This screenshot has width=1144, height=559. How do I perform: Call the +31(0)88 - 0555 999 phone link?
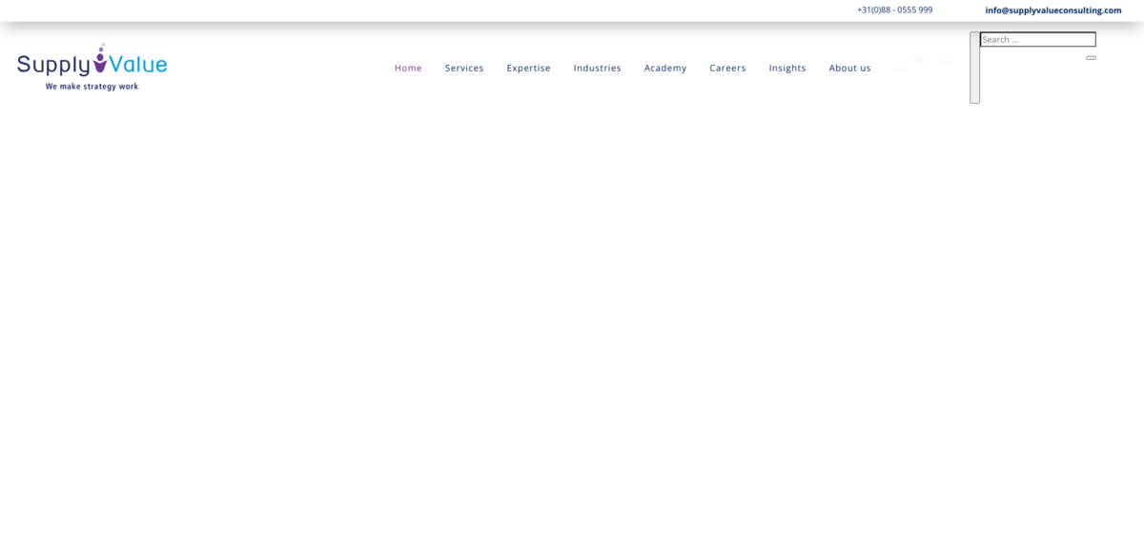tap(894, 10)
